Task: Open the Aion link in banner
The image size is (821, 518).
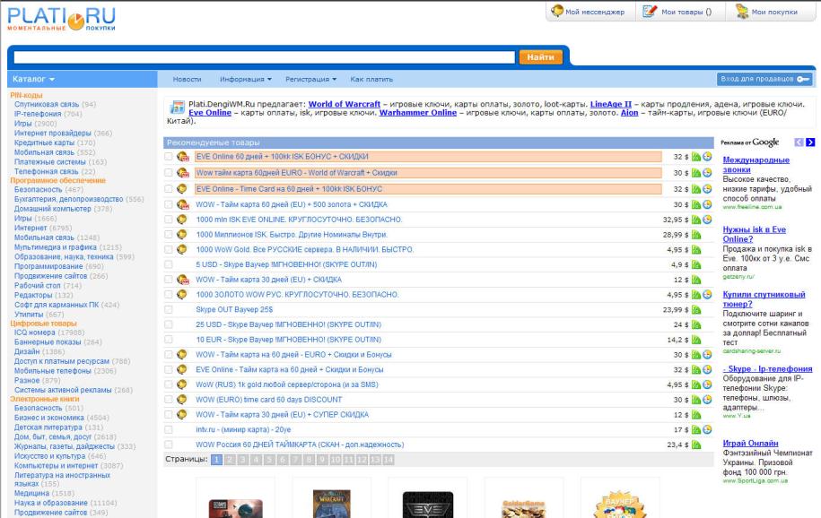Action: tap(629, 113)
